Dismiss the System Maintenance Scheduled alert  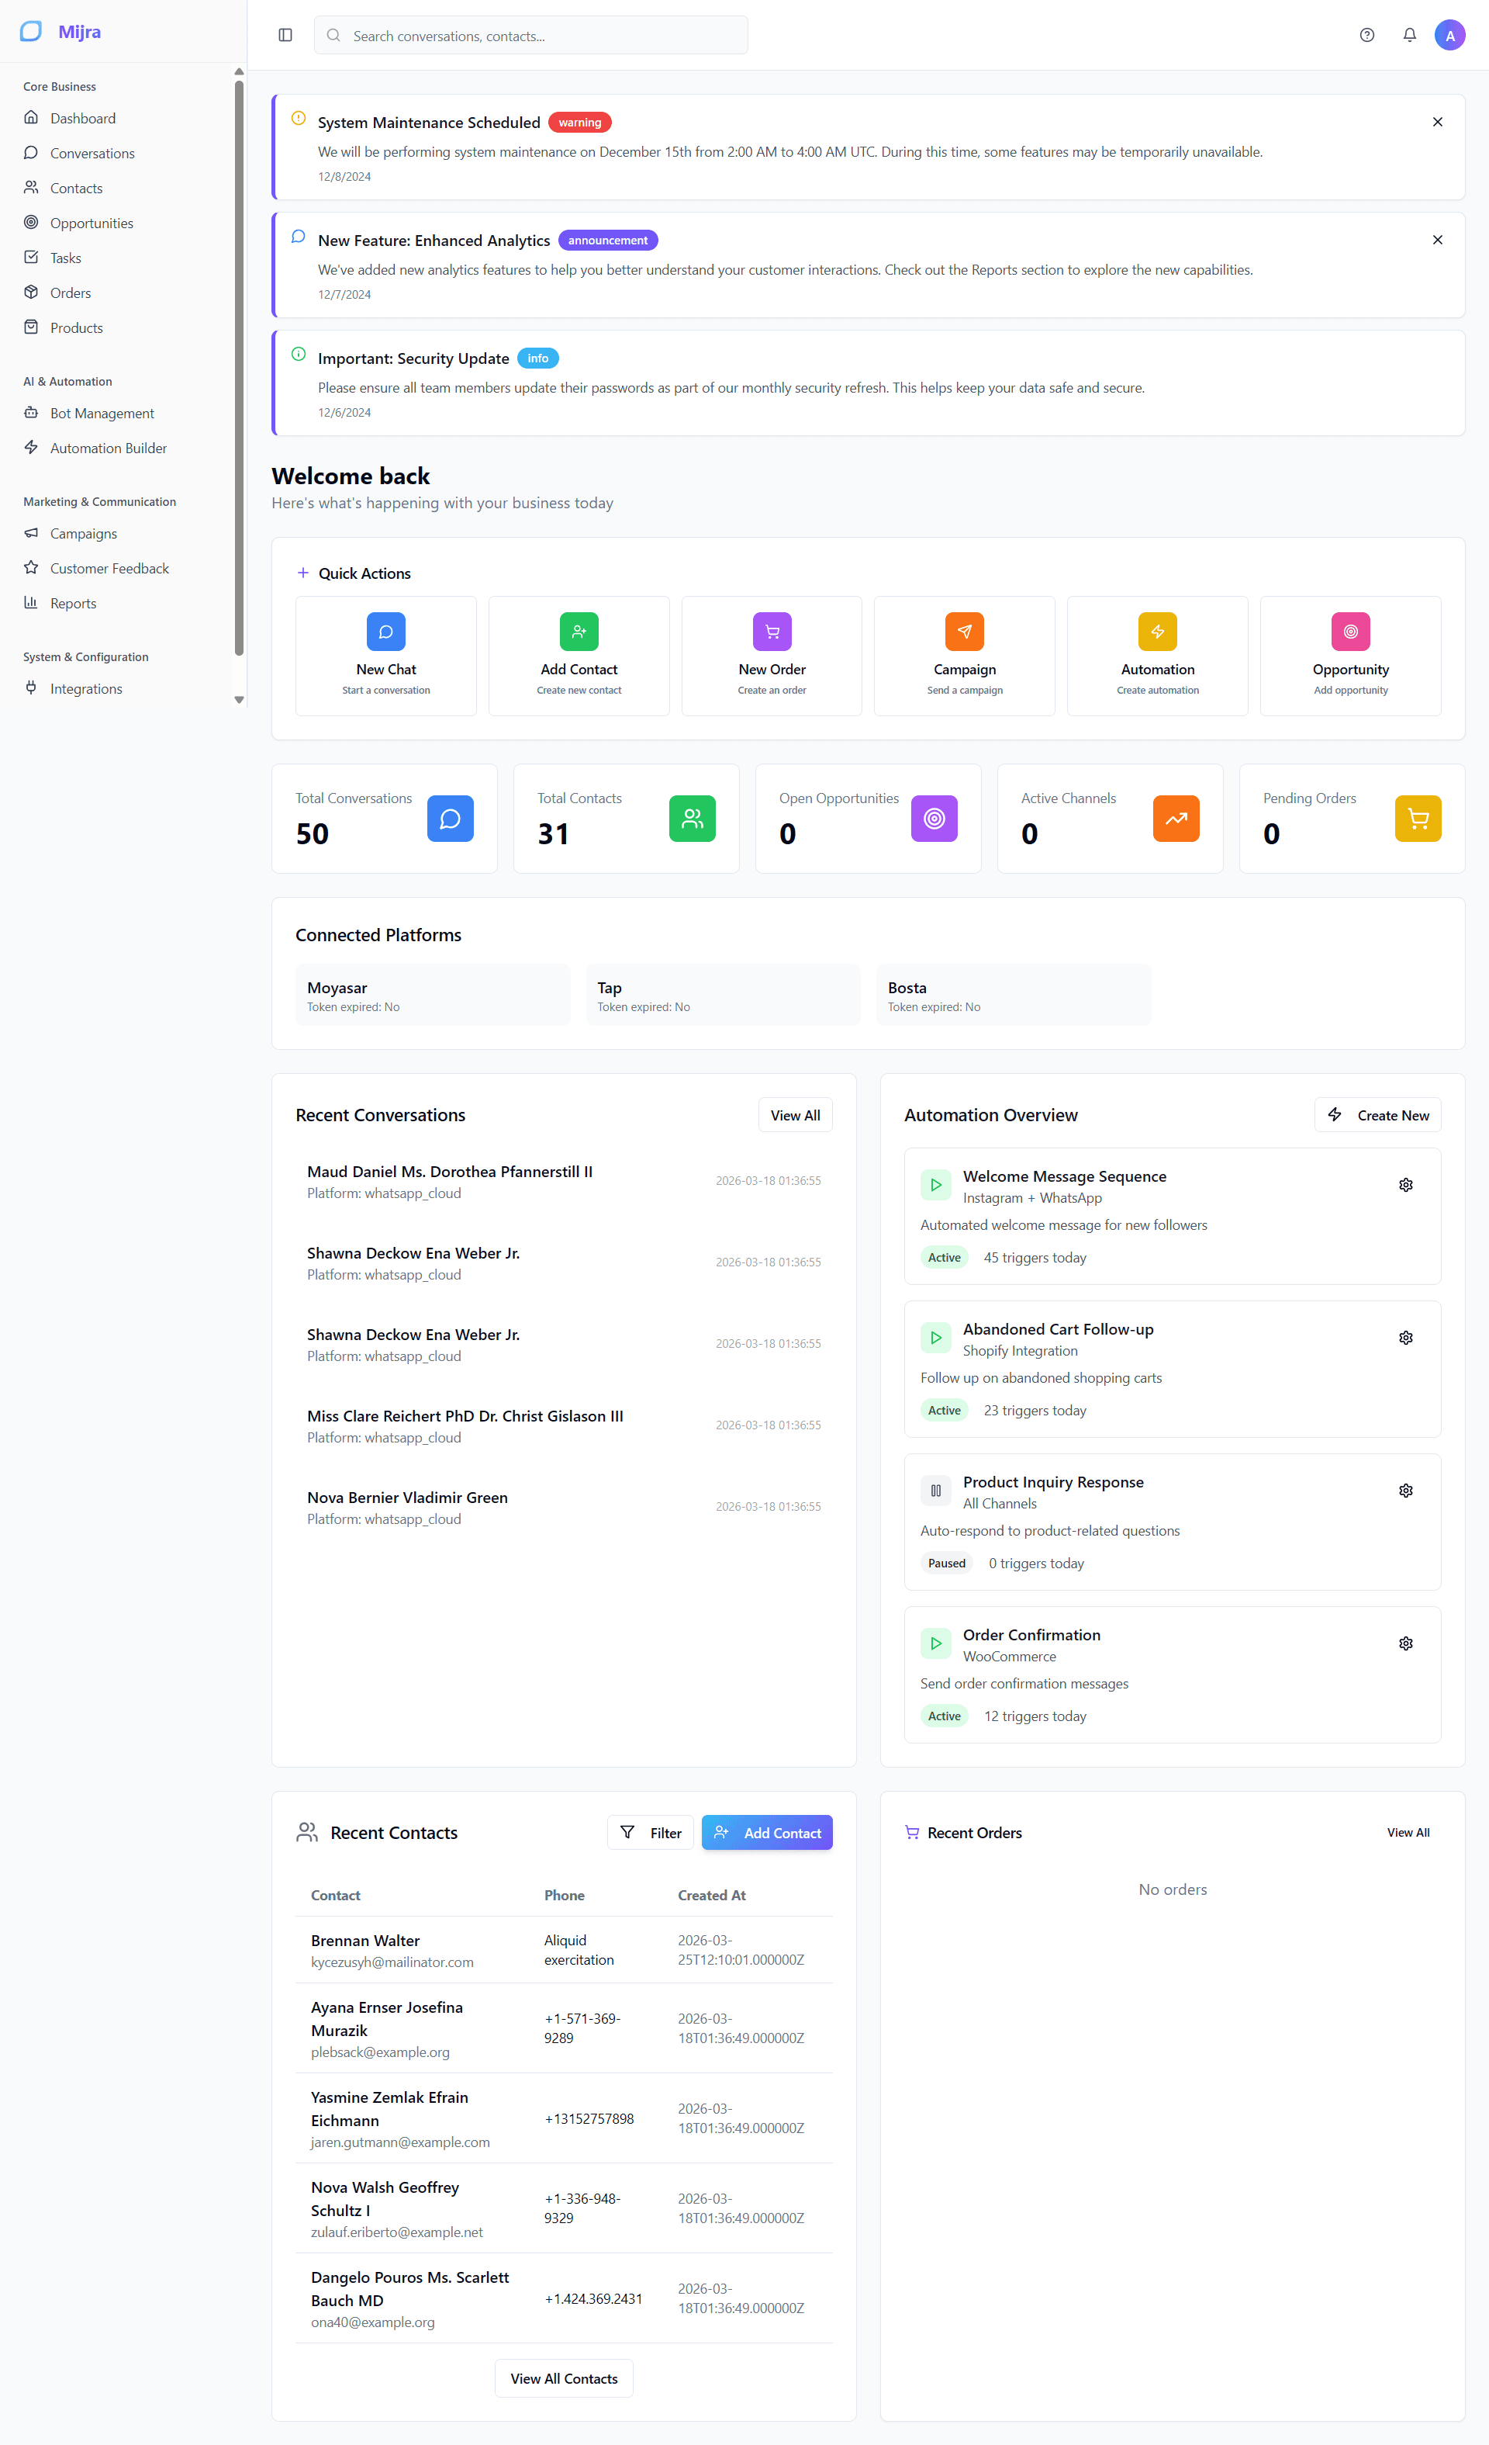click(x=1436, y=122)
